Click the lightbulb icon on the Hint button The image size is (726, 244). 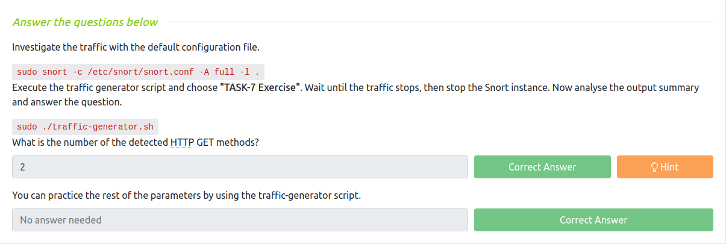654,167
